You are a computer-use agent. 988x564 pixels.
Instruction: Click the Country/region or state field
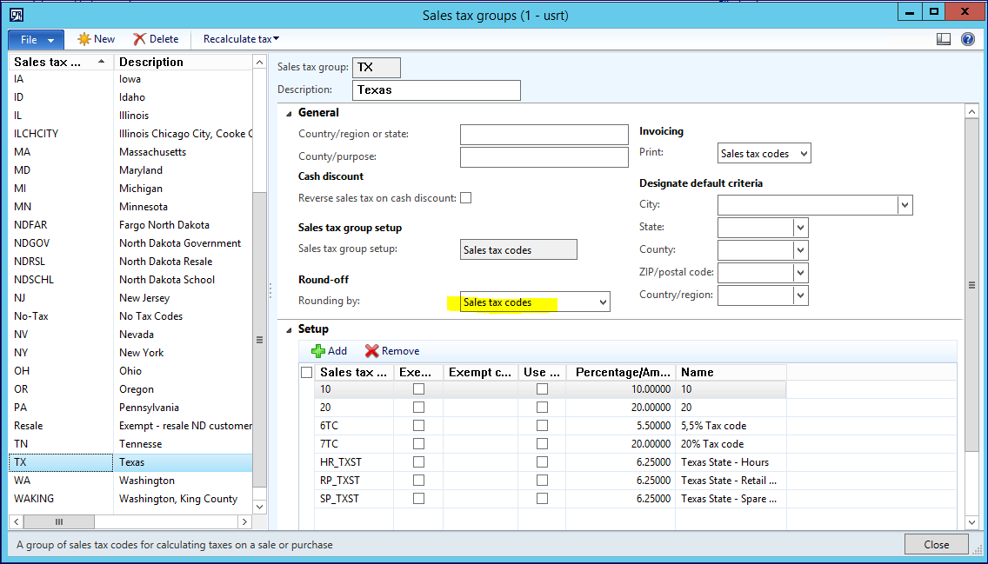[544, 135]
